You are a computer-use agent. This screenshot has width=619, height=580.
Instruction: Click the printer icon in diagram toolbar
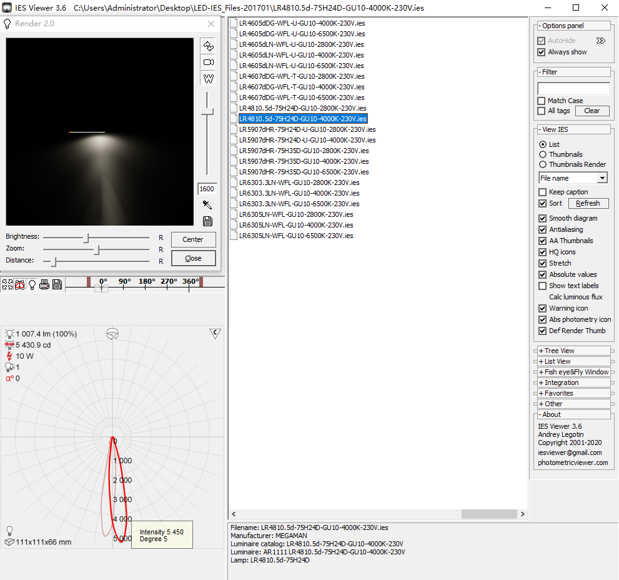(x=44, y=285)
